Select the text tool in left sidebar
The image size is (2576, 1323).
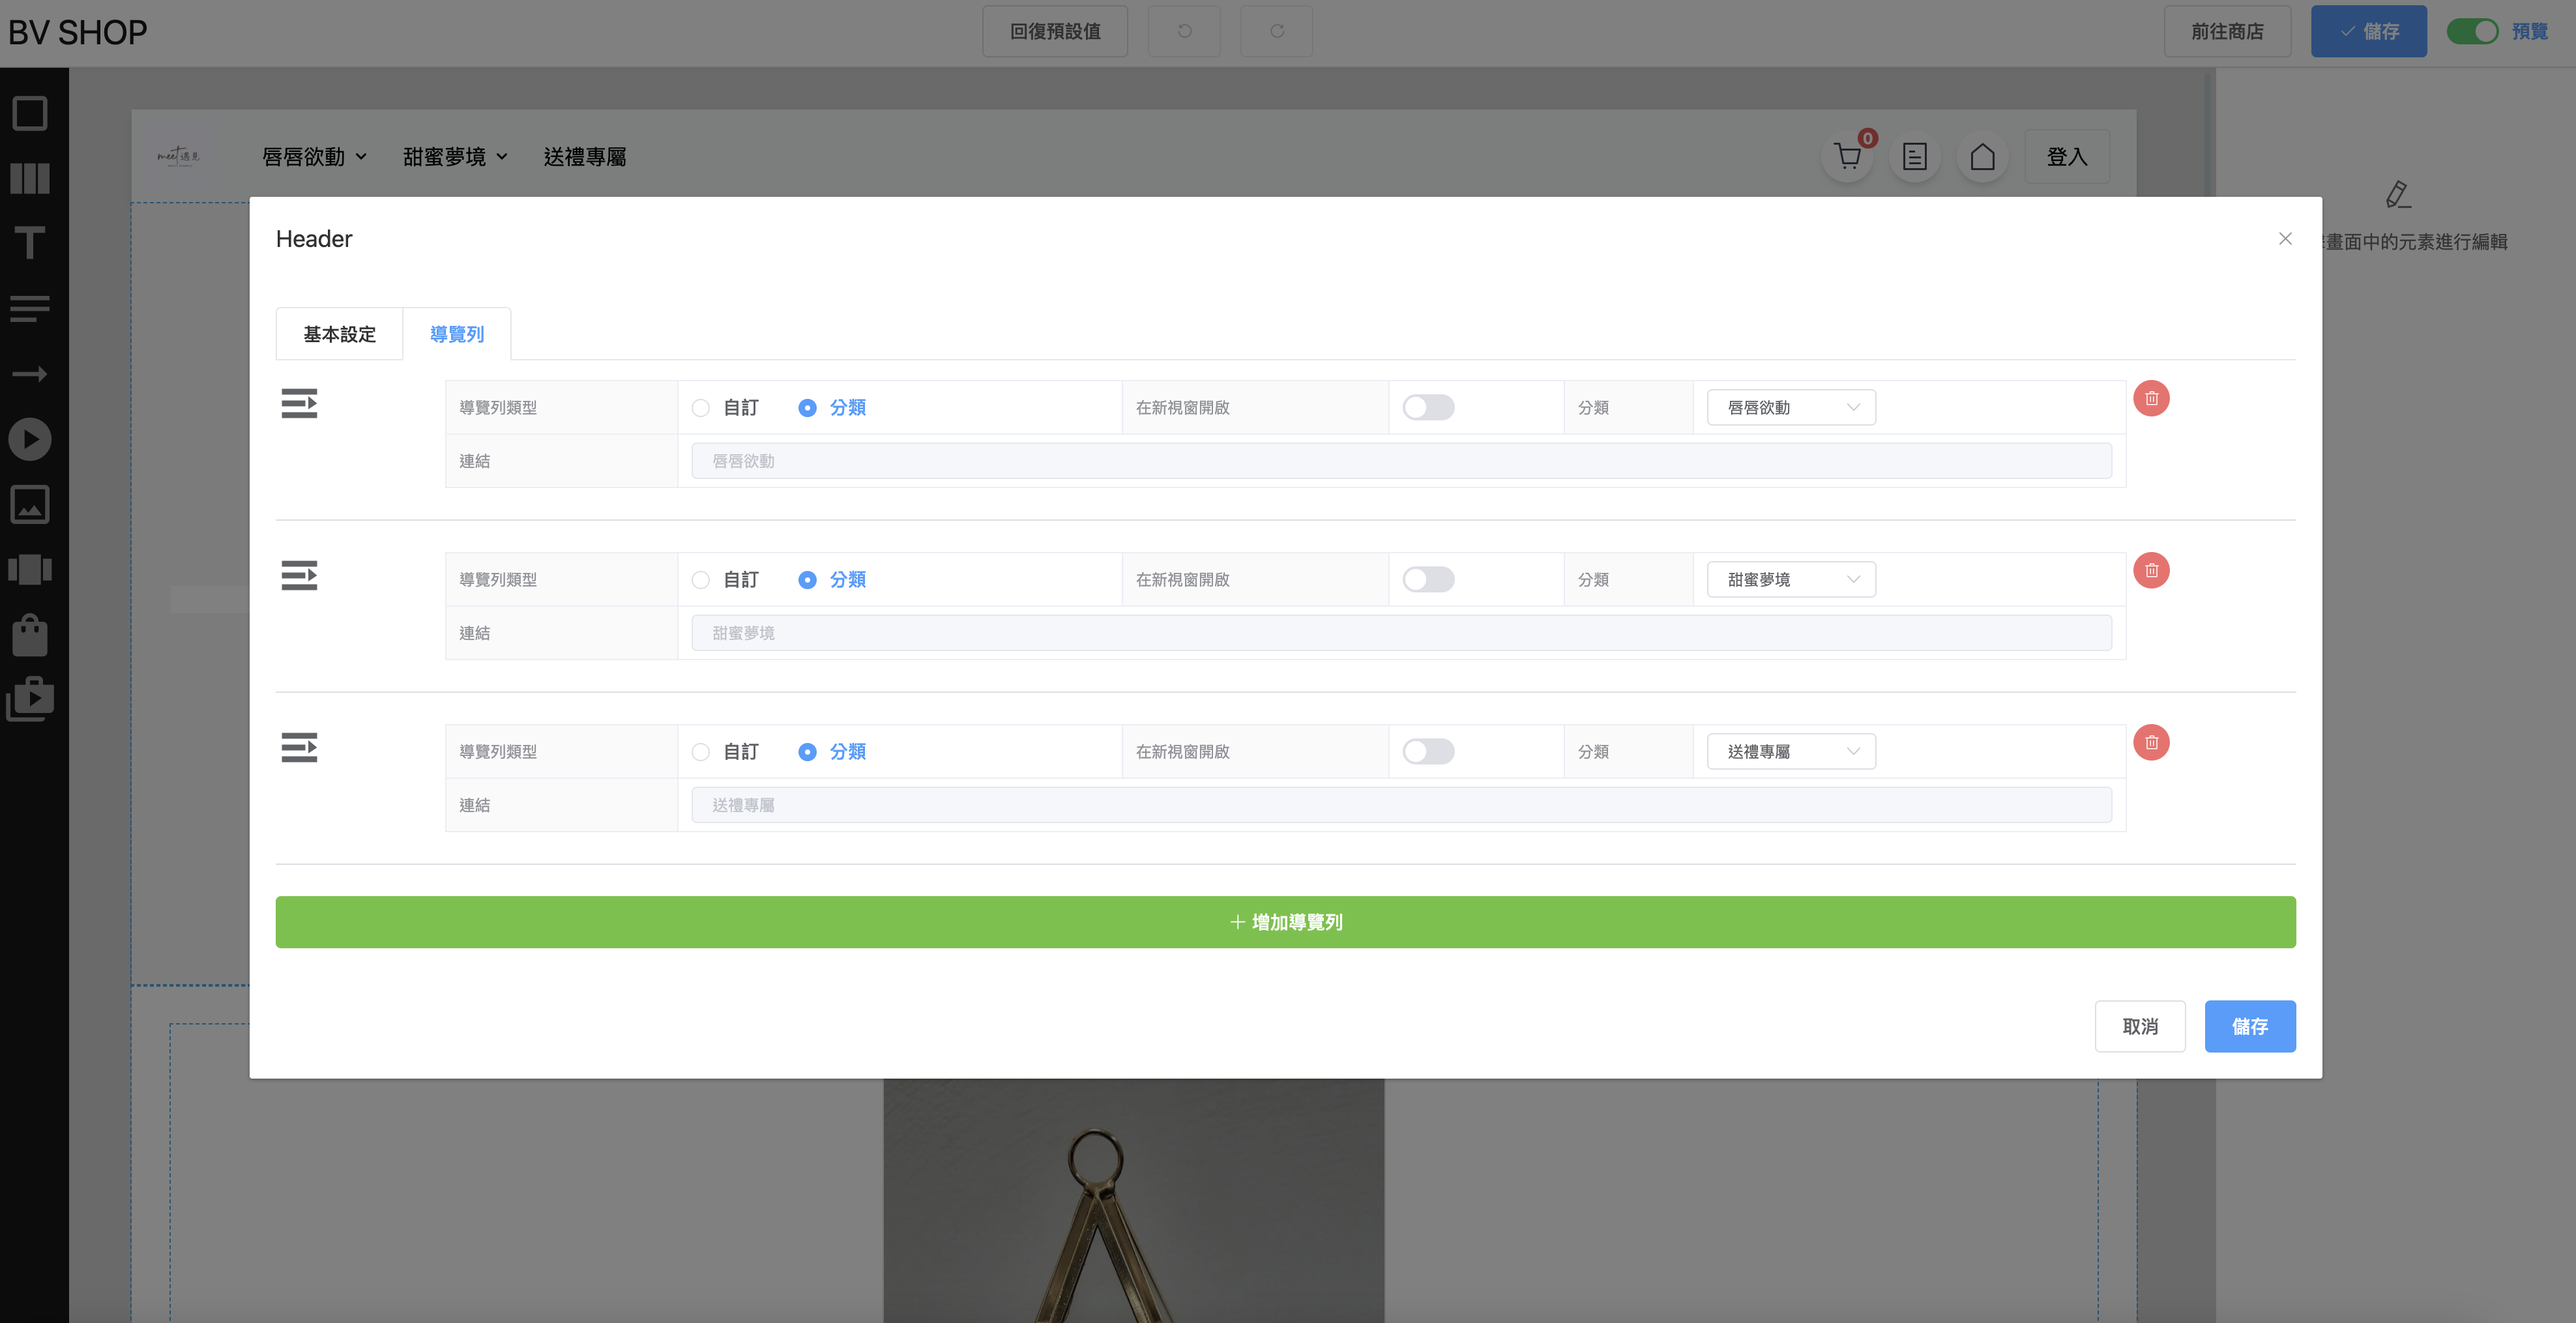(x=30, y=243)
